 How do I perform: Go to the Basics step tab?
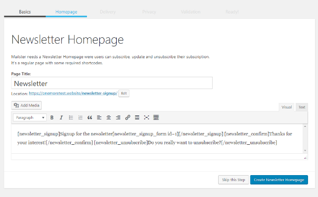click(25, 12)
